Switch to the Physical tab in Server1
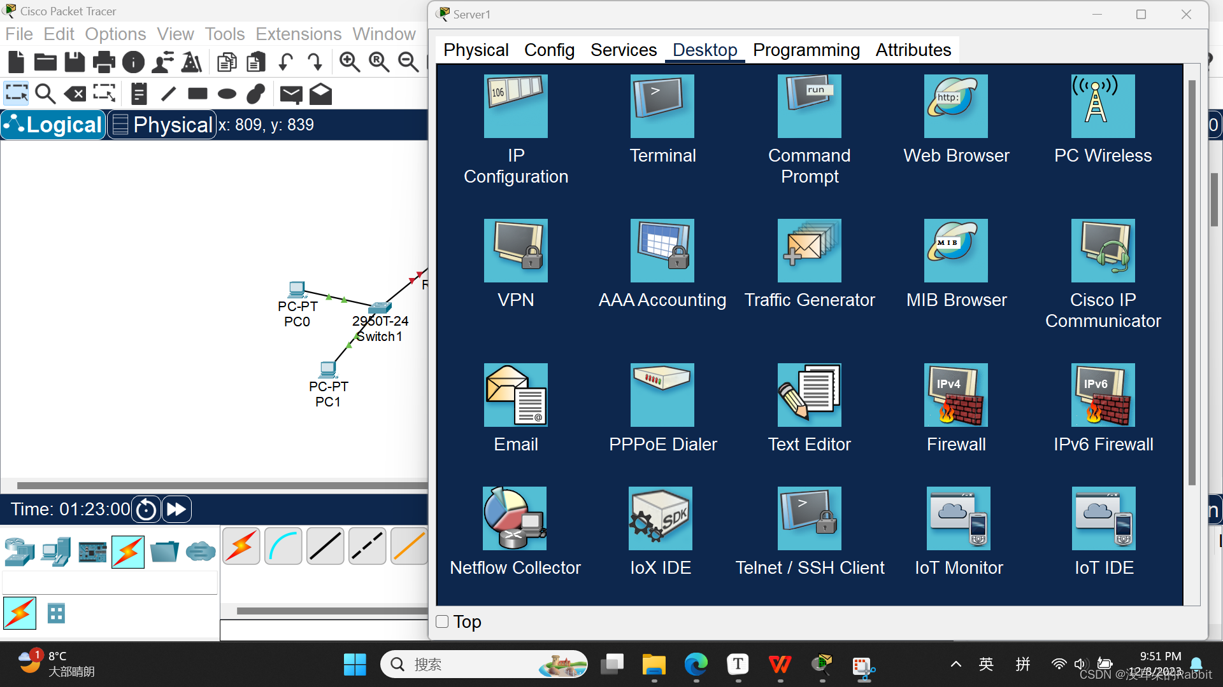1223x687 pixels. (x=476, y=50)
